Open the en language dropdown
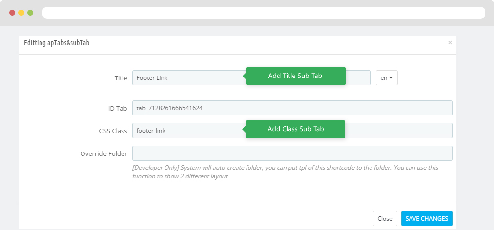The height and width of the screenshot is (230, 494). 387,77
